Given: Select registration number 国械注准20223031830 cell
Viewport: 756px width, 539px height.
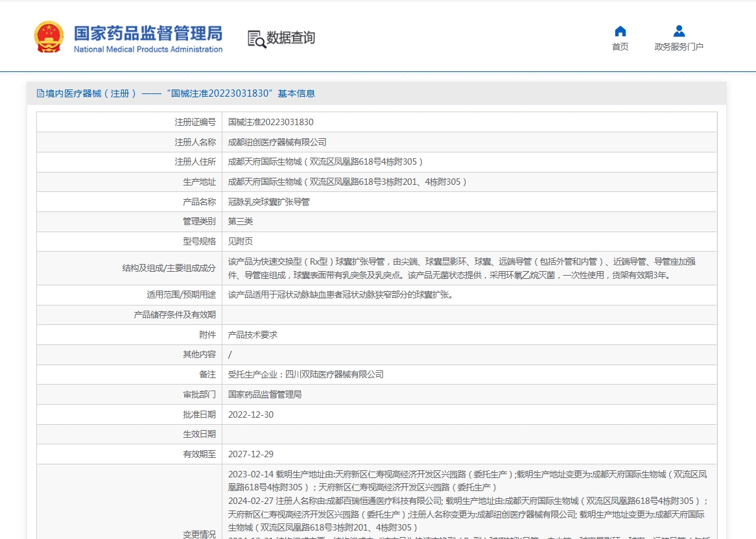Looking at the screenshot, I should (x=271, y=123).
